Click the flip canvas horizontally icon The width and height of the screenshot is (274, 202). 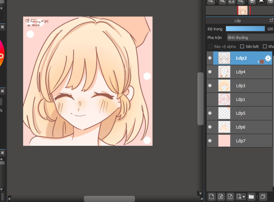261,1
